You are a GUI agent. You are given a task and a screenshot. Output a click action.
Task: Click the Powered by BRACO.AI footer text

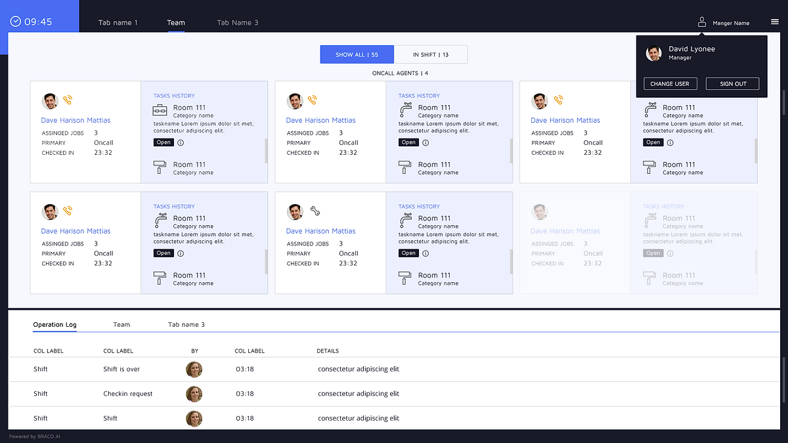[x=34, y=436]
